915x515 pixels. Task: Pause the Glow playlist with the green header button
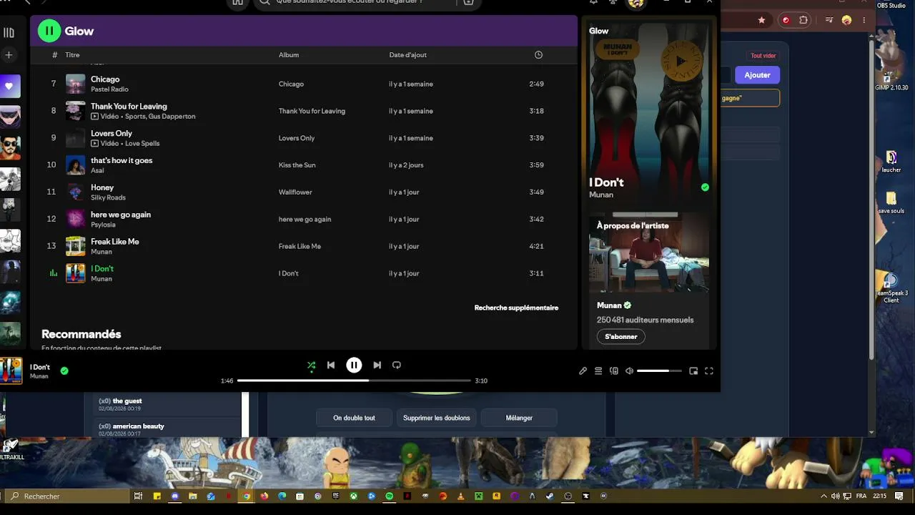(x=49, y=31)
